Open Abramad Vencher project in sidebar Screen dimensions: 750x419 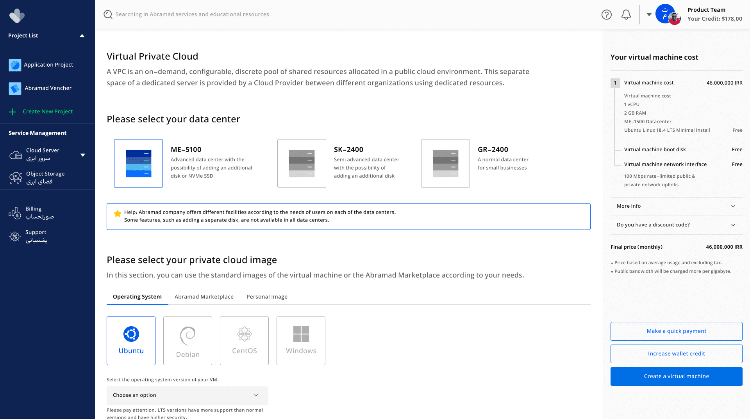pyautogui.click(x=47, y=88)
